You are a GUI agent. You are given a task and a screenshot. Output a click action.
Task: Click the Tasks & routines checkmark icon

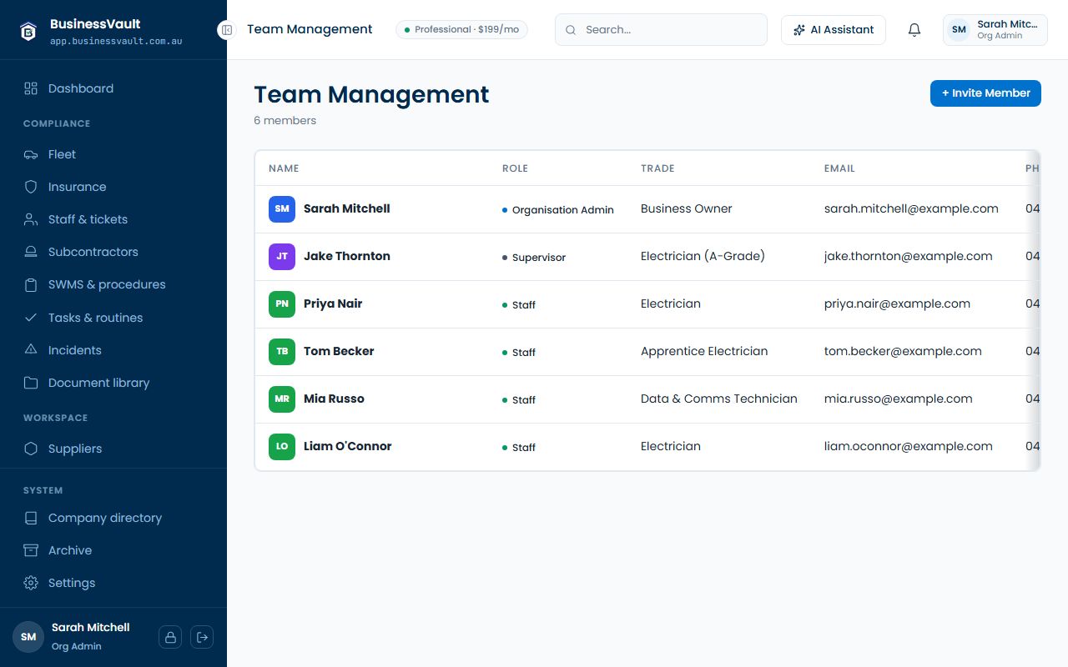point(31,318)
